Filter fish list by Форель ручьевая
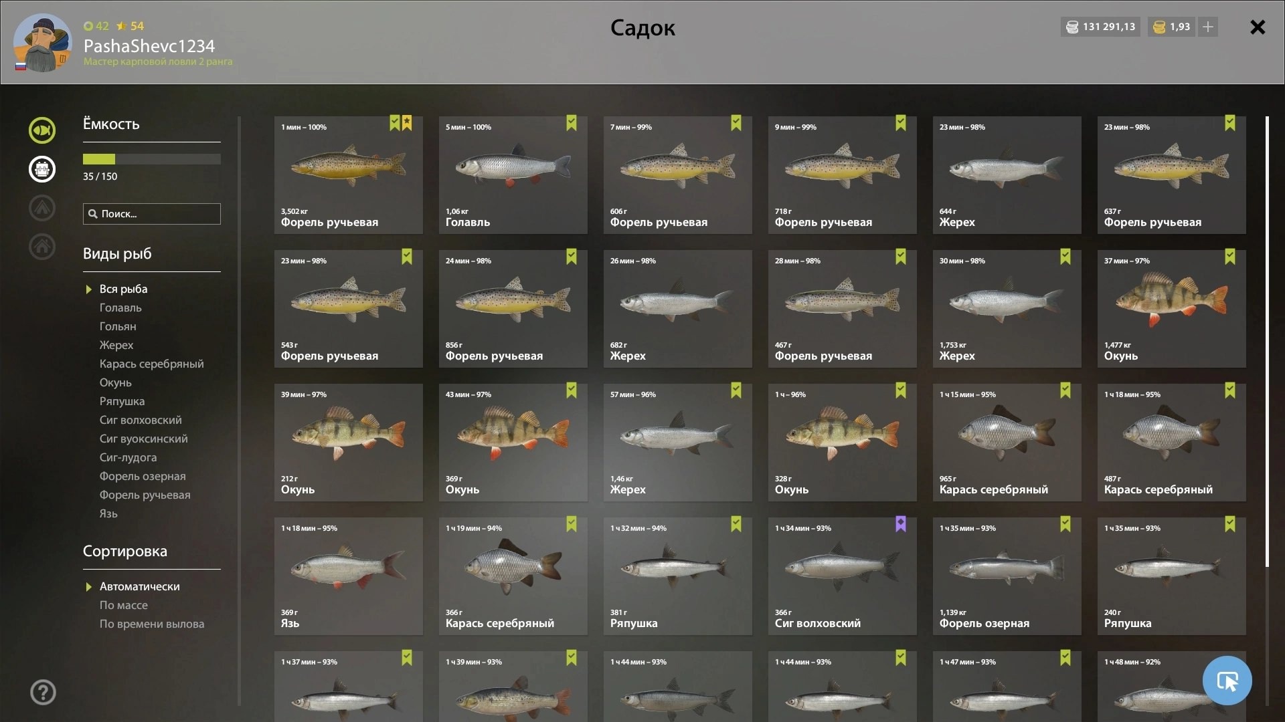Image resolution: width=1285 pixels, height=722 pixels. tap(145, 495)
